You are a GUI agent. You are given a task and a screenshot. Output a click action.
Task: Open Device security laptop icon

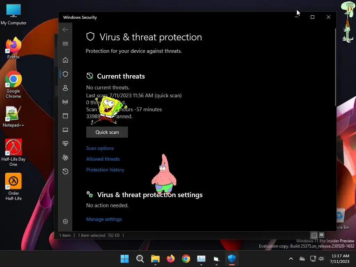click(x=65, y=130)
